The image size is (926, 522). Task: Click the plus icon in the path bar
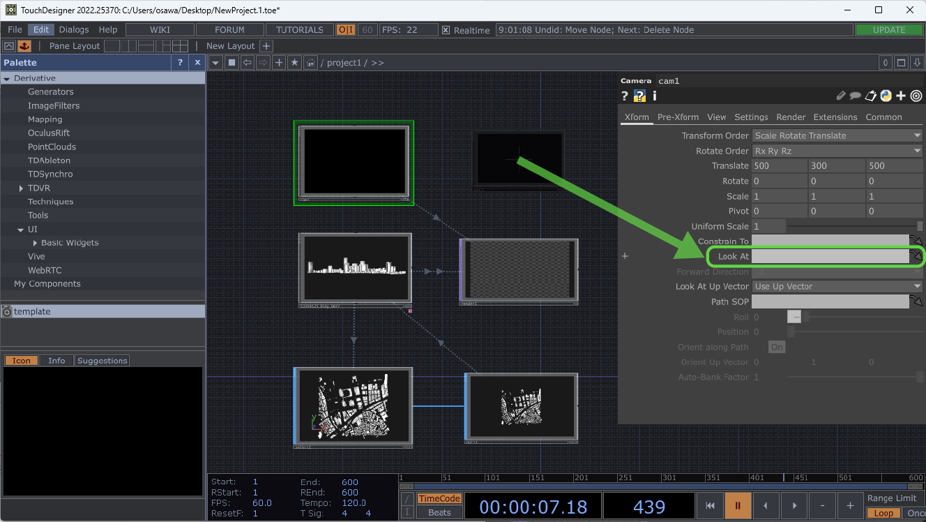[x=279, y=63]
